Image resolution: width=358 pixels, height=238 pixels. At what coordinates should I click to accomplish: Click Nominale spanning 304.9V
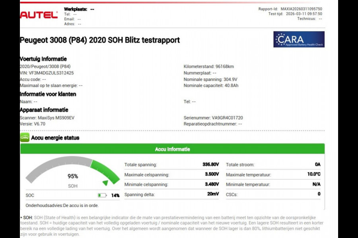(210, 79)
